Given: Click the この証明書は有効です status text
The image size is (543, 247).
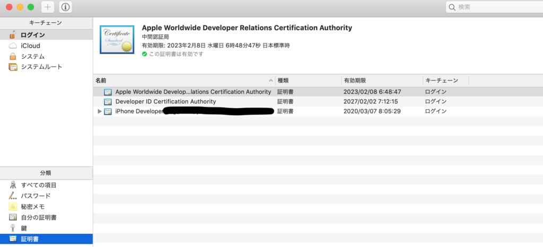Looking at the screenshot, I should point(176,54).
